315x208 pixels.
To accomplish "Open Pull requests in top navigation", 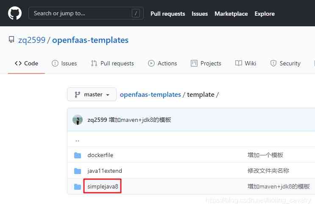I will click(168, 14).
